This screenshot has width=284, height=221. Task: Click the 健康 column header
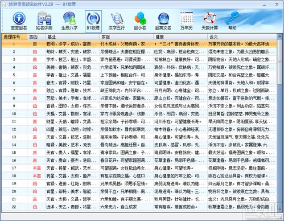tap(180, 37)
